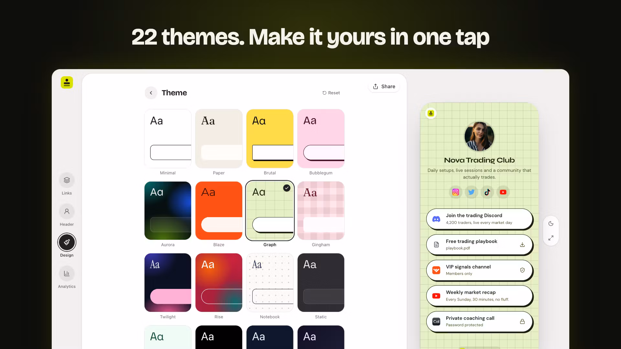Select the Design brush icon

67,242
